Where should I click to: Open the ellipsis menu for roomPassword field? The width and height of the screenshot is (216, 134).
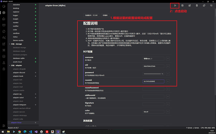point(168,89)
